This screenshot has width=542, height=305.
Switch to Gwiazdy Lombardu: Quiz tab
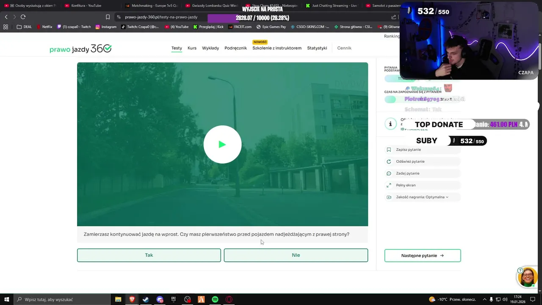coord(212,6)
